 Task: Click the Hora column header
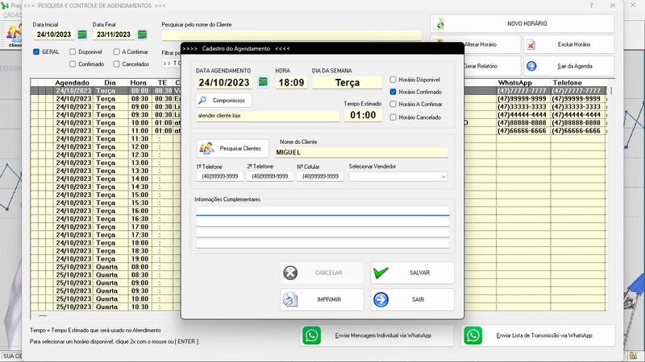coord(139,83)
